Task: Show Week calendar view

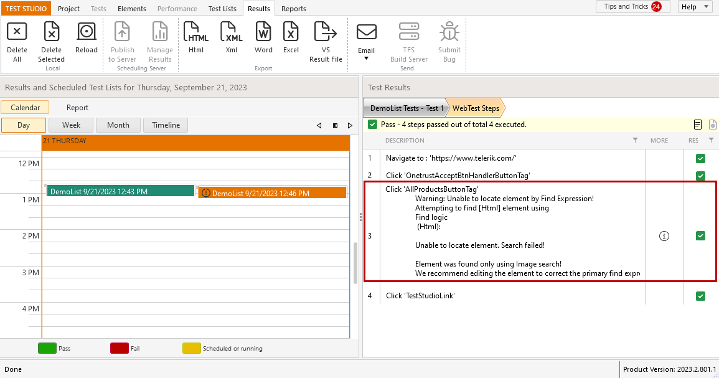Action: click(71, 125)
